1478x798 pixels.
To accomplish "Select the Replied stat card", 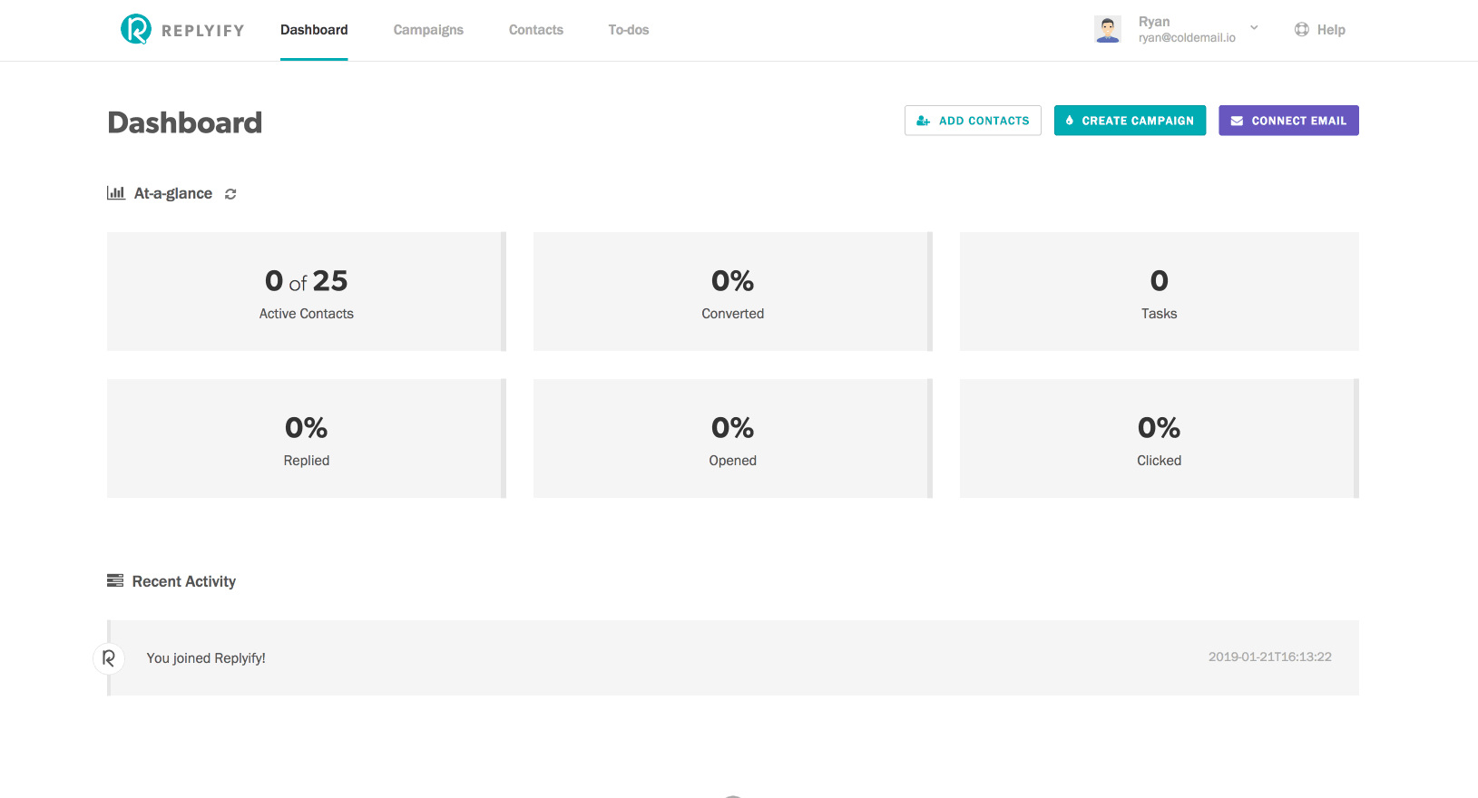I will click(x=307, y=438).
